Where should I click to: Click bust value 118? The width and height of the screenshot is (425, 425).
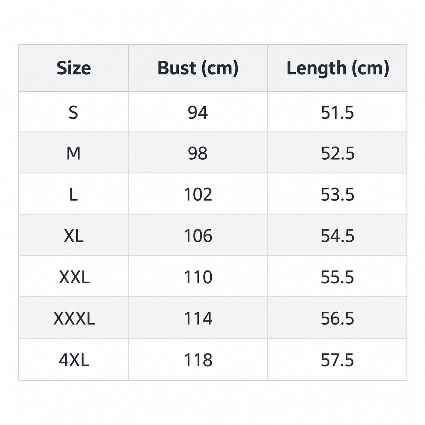(198, 360)
